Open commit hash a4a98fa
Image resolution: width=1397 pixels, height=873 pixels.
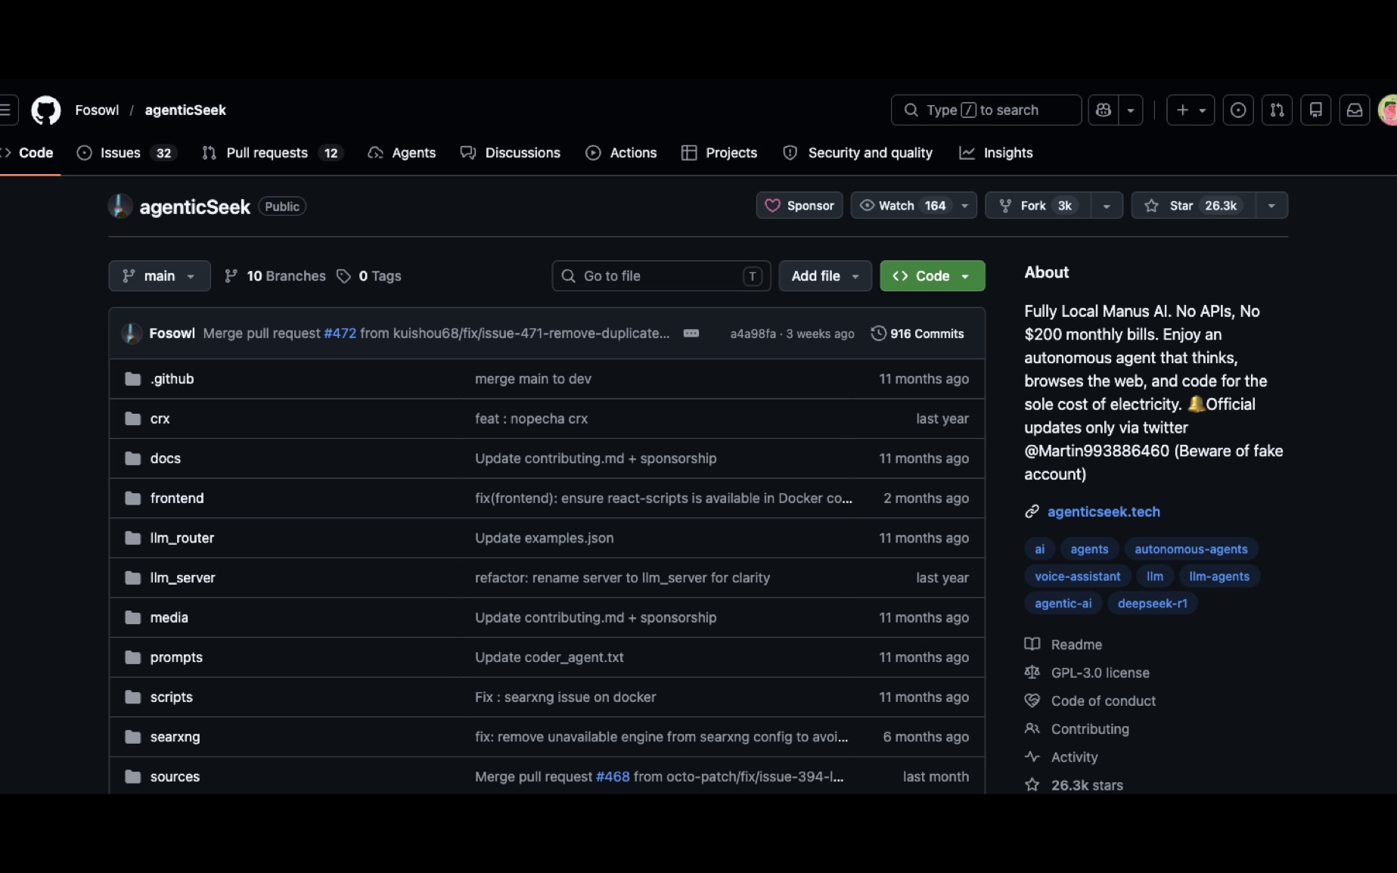pyautogui.click(x=753, y=334)
